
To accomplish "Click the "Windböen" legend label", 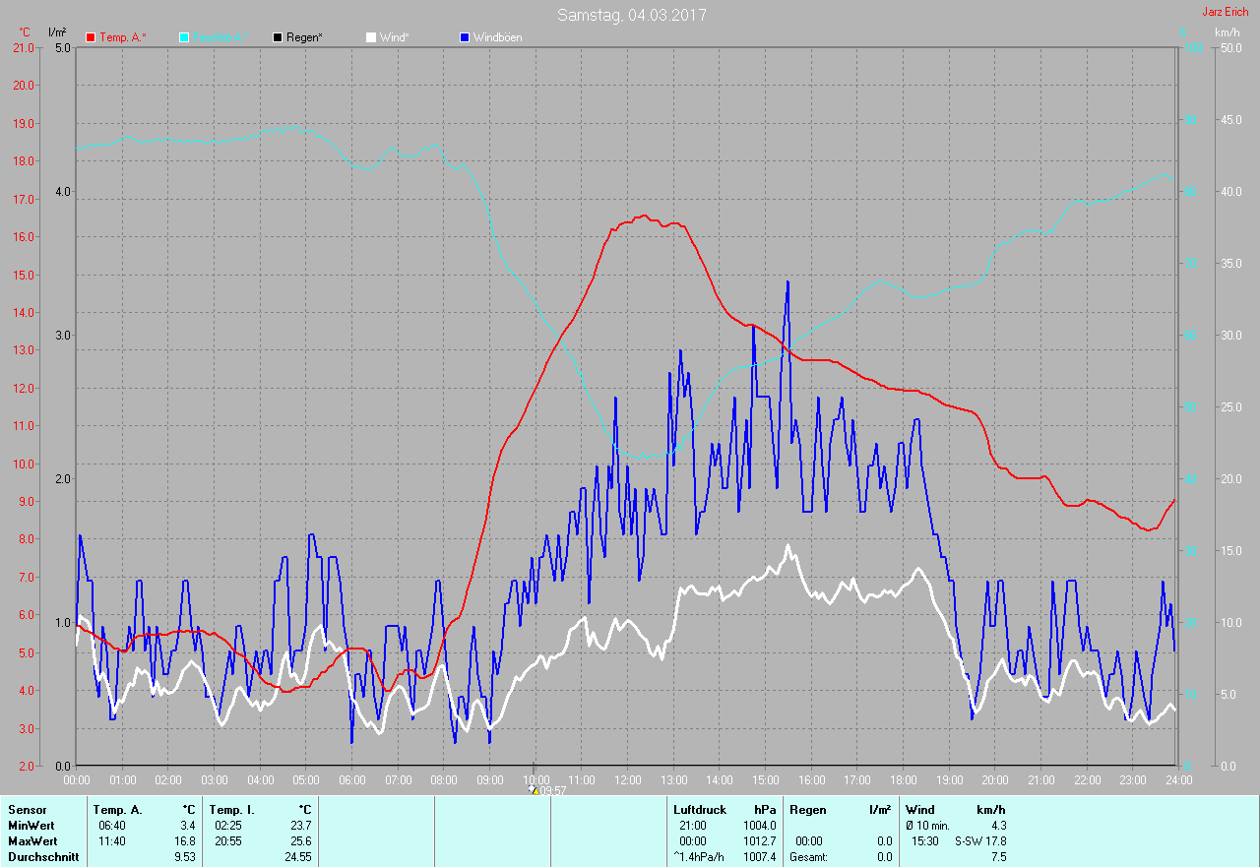I will [x=497, y=37].
